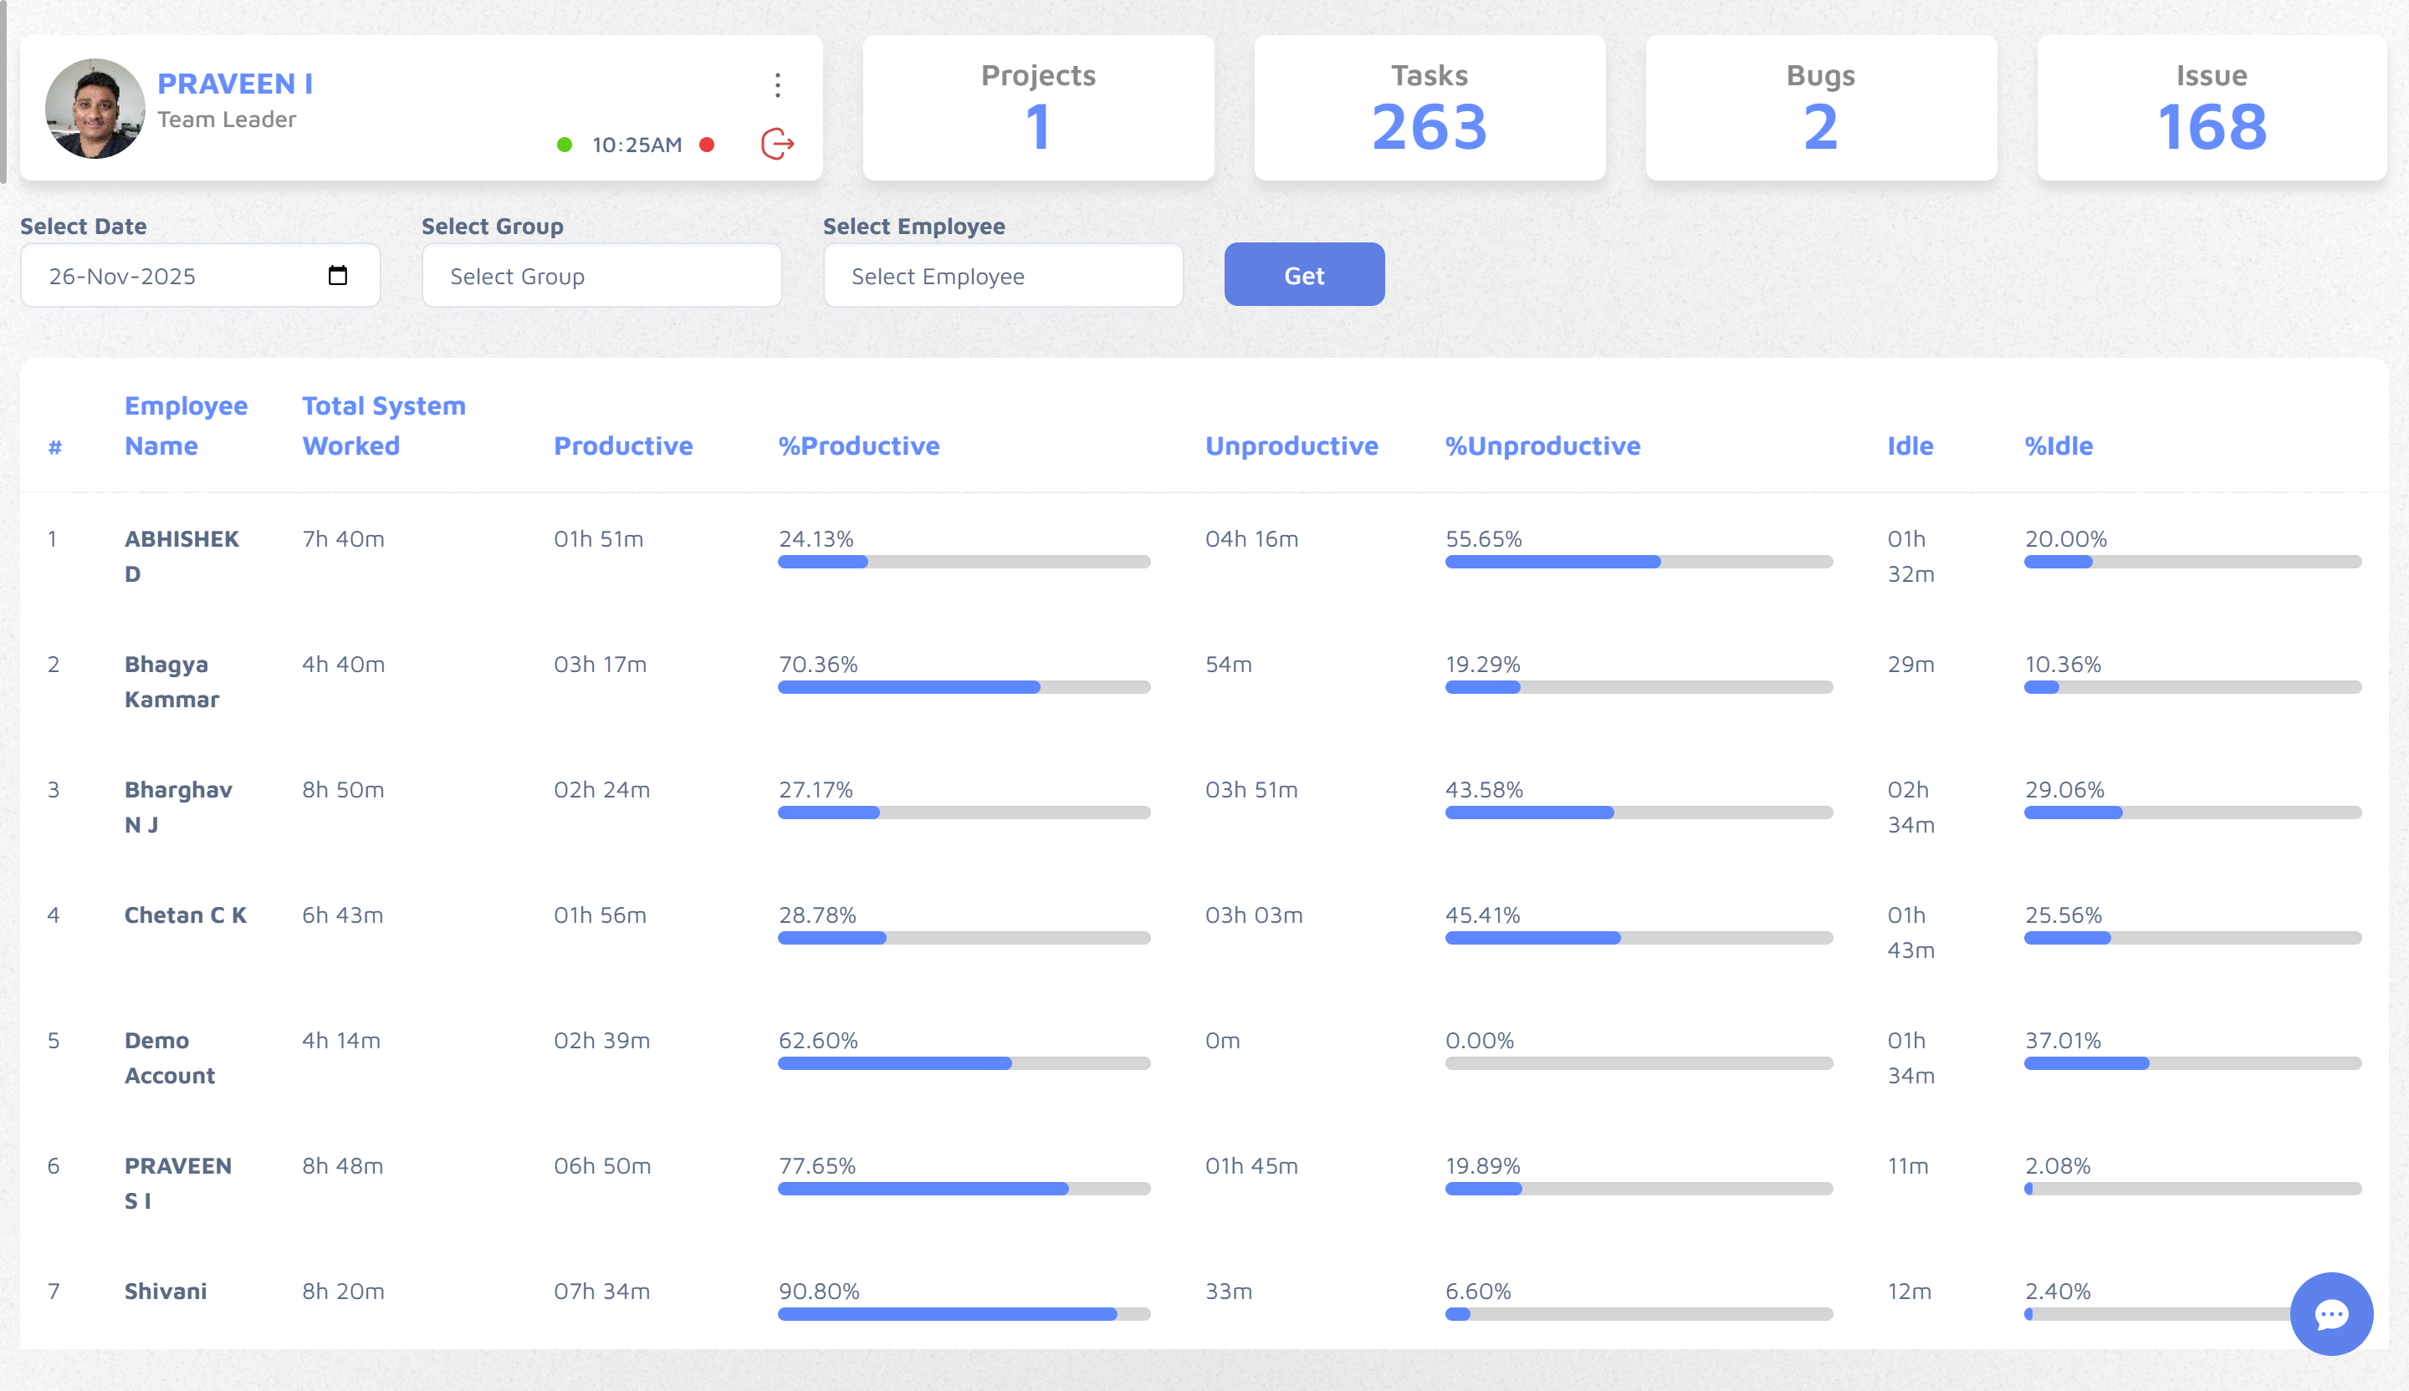Open the chat bubble widget
Image resolution: width=2409 pixels, height=1391 pixels.
tap(2330, 1313)
